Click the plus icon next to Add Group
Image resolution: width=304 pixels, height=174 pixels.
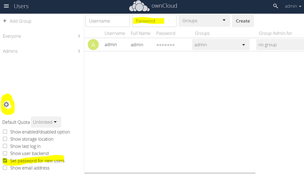[5, 21]
